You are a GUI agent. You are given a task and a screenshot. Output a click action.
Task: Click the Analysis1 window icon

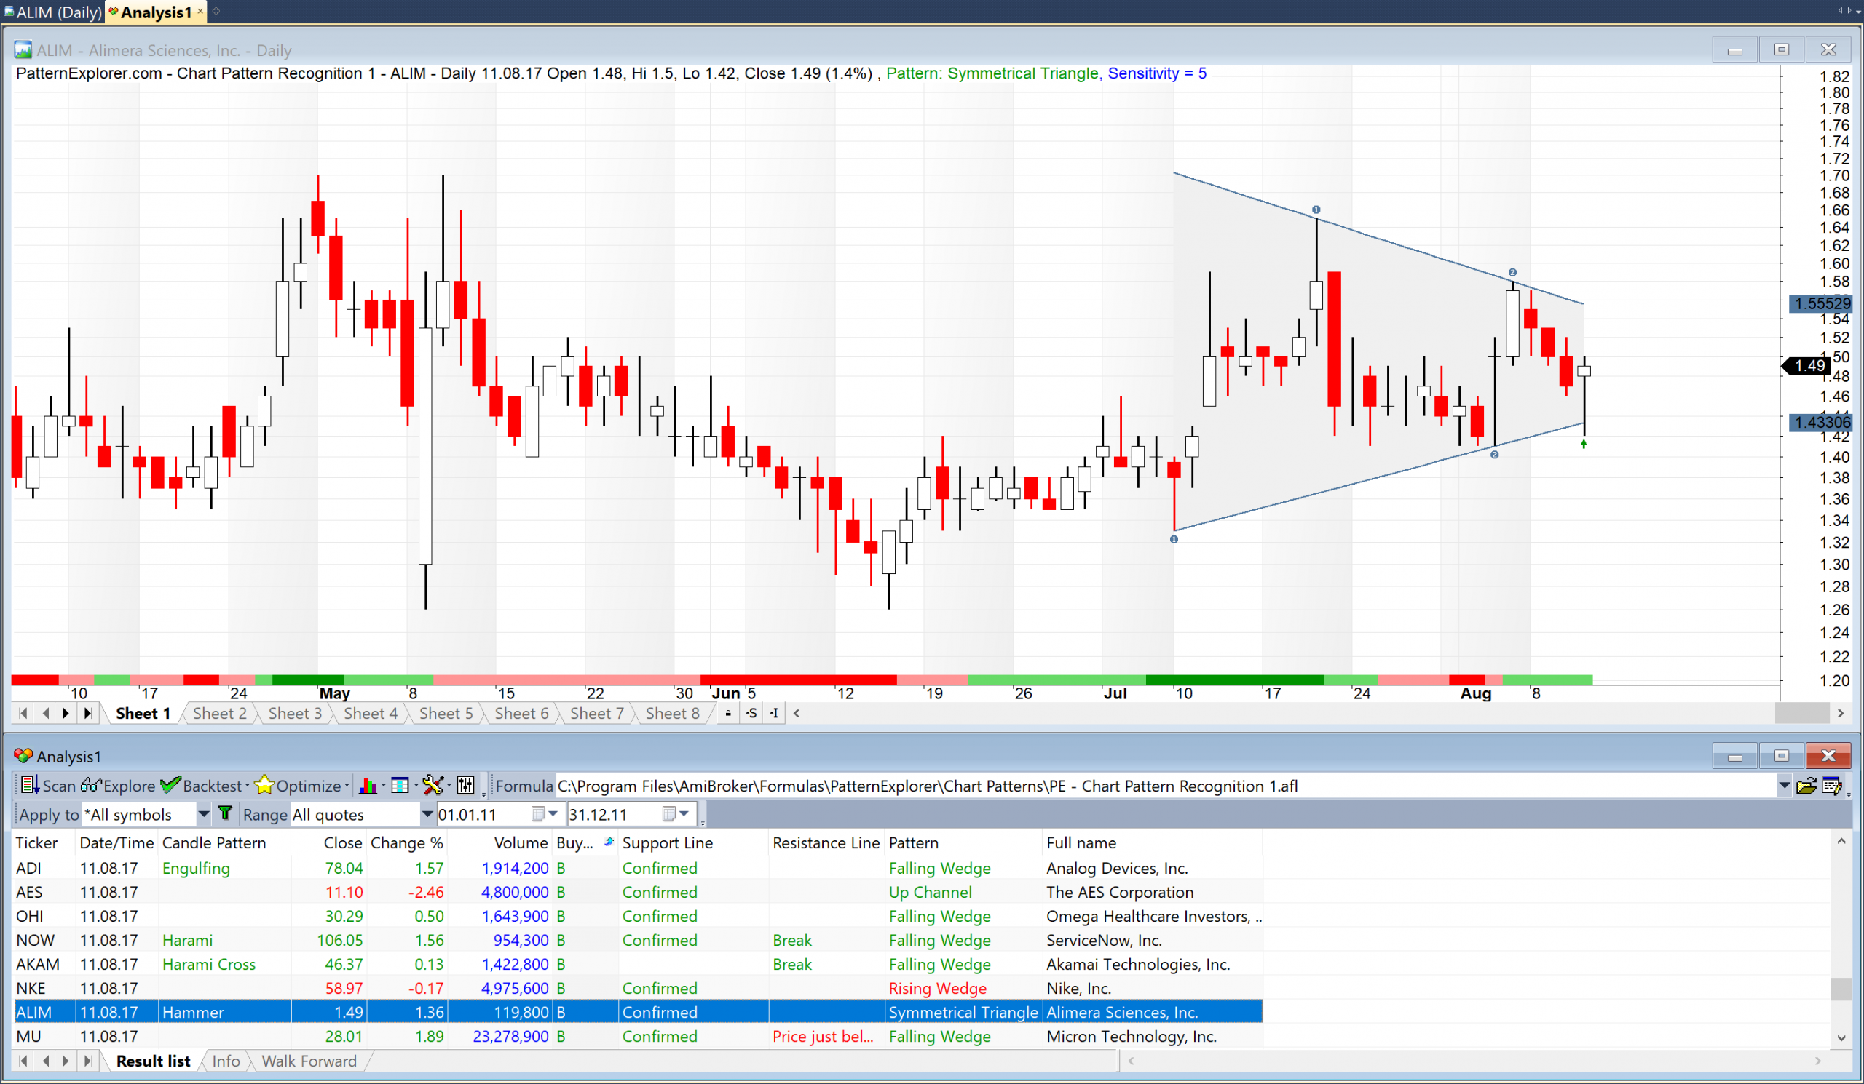tap(23, 756)
